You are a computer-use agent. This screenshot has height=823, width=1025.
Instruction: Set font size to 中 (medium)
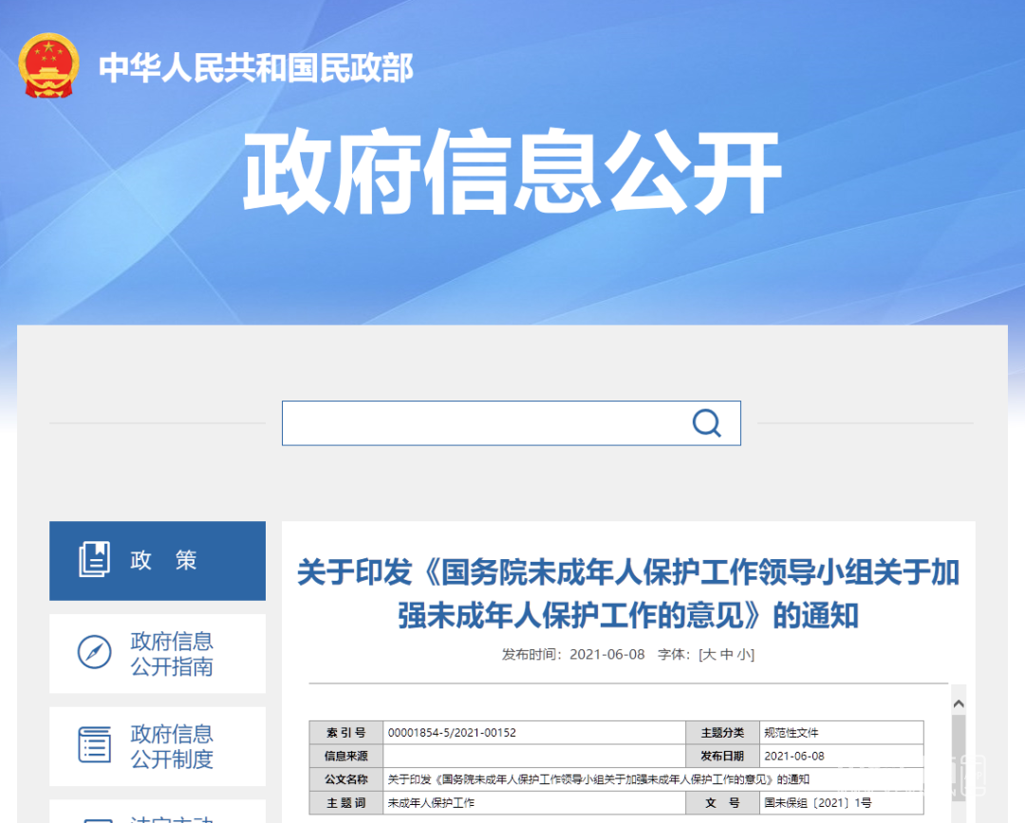726,655
